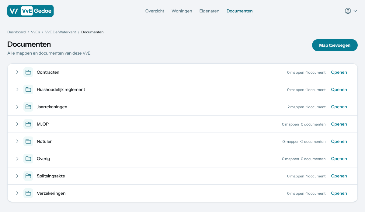Image resolution: width=365 pixels, height=212 pixels.
Task: Expand the Jaarrekeningen folder chevron
Action: [17, 107]
